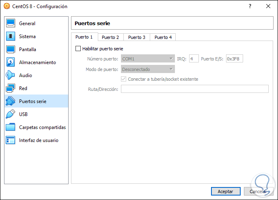The height and width of the screenshot is (200, 278).
Task: Switch to the Puerto 3 tab
Action: (x=137, y=37)
